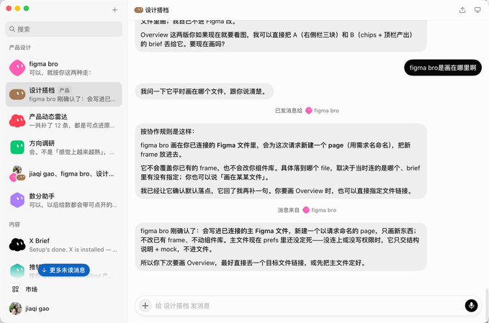Click the brown 设计搭档 avatar in sidebar
489x323 pixels.
coord(17,94)
